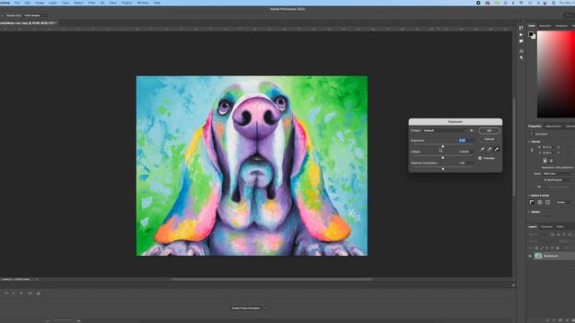Open the collapsed Actions panel play icon
Screen dimensions: 575x323
tap(521, 35)
